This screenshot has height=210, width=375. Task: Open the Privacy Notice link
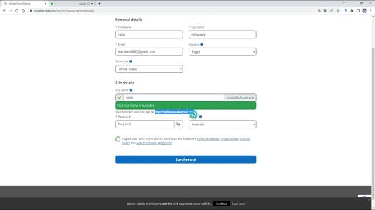coord(230,139)
